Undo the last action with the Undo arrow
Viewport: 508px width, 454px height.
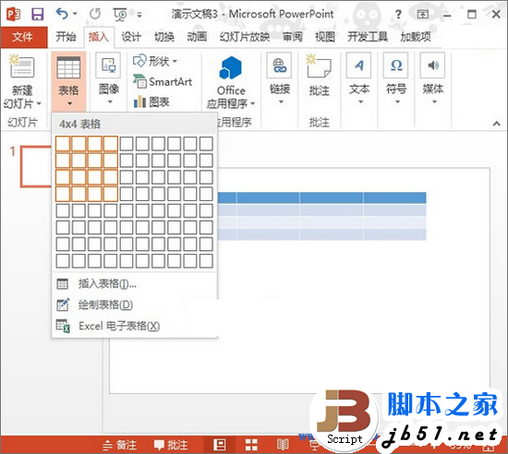[x=62, y=14]
